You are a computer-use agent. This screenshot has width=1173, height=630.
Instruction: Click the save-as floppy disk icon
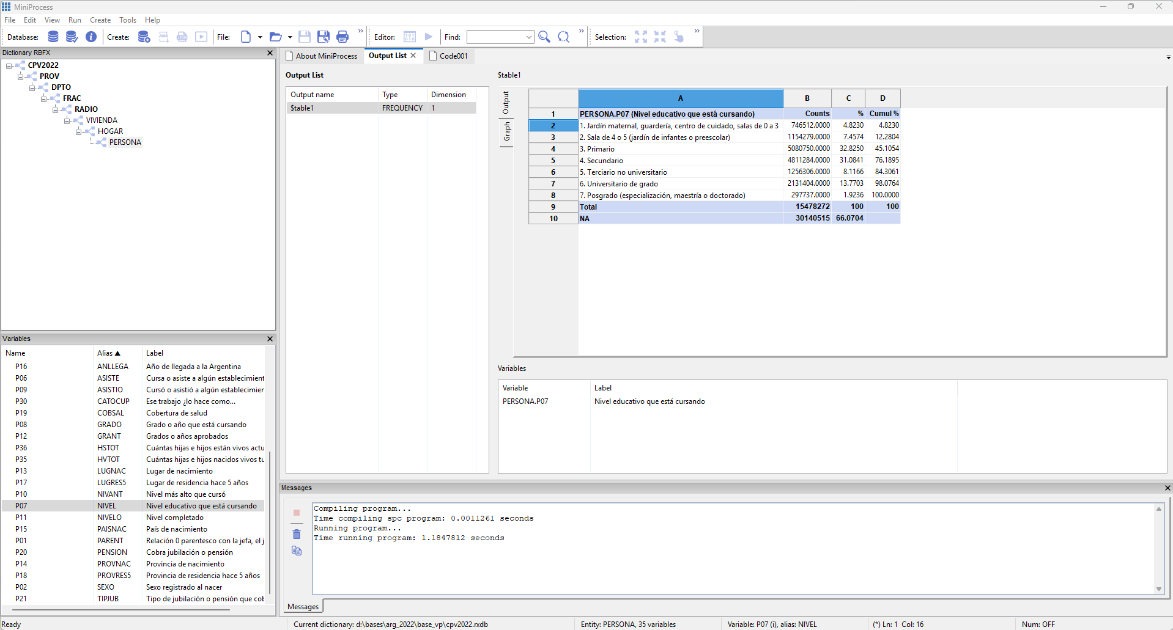pos(324,37)
